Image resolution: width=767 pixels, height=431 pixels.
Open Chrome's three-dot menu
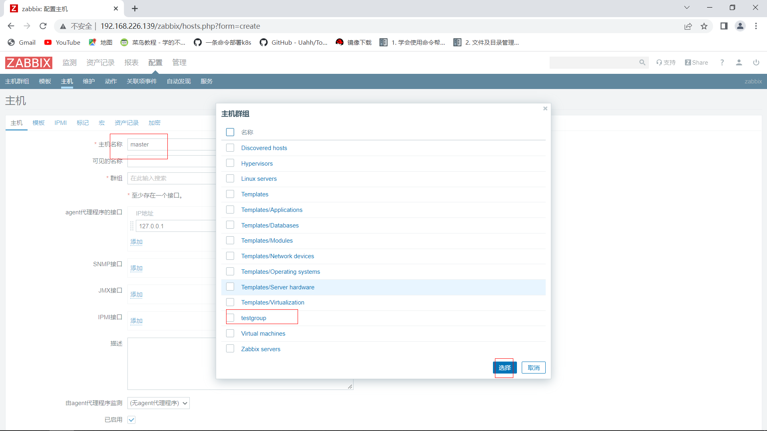click(756, 26)
